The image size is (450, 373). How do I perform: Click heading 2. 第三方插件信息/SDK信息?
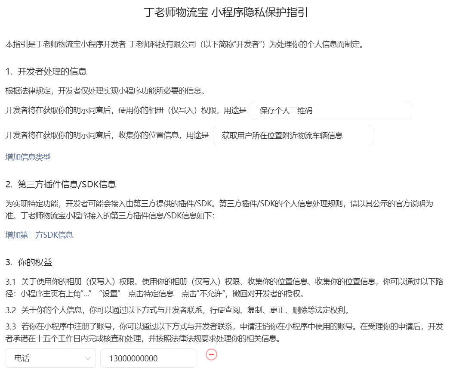[x=61, y=184]
